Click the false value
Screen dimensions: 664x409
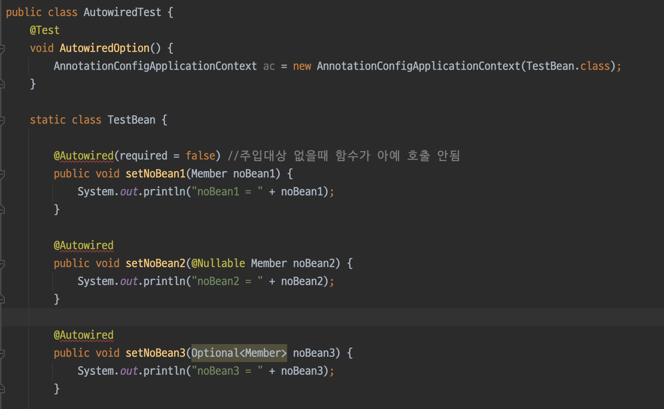point(200,155)
